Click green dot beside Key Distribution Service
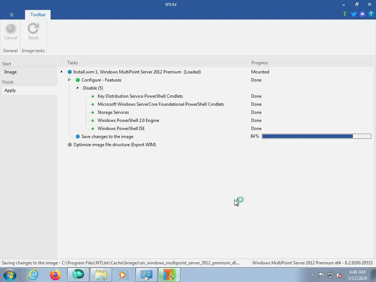The image size is (376, 282). pyautogui.click(x=93, y=97)
